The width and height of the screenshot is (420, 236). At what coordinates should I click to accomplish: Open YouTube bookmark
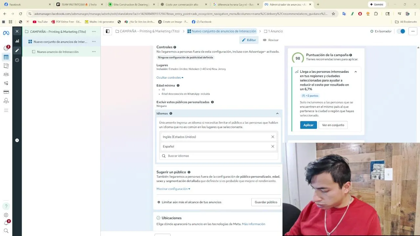point(40,22)
